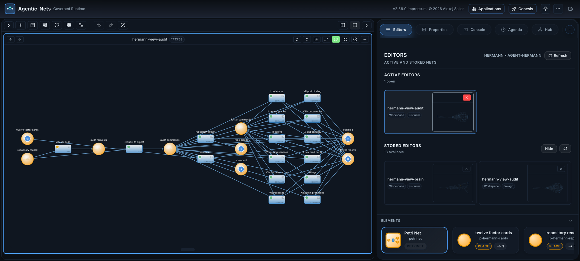Select the audit commands place node

pyautogui.click(x=170, y=149)
